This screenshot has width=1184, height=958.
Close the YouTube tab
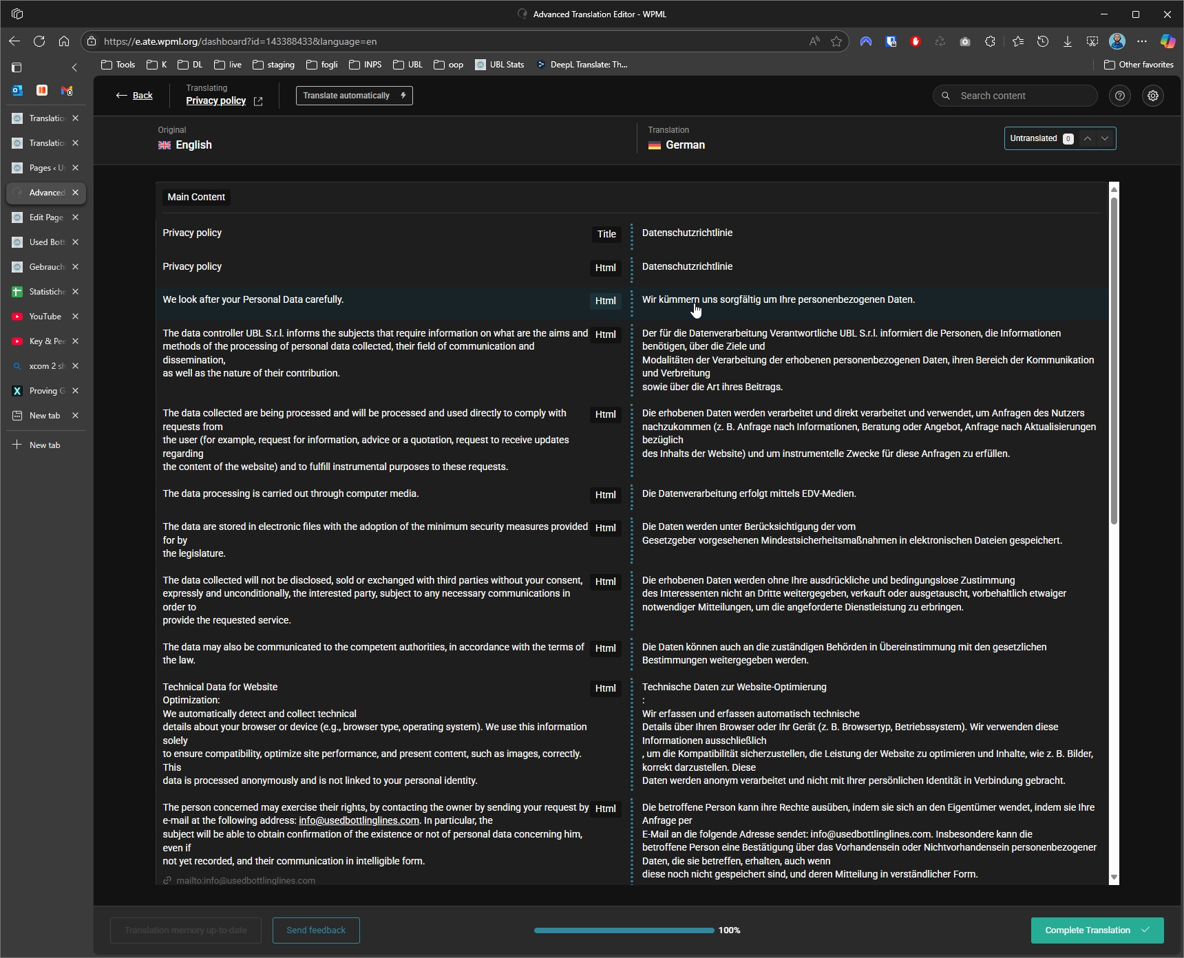75,317
